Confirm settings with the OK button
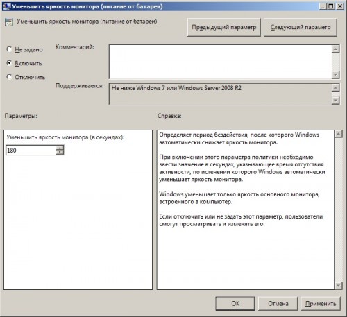The width and height of the screenshot is (347, 317). 235,303
